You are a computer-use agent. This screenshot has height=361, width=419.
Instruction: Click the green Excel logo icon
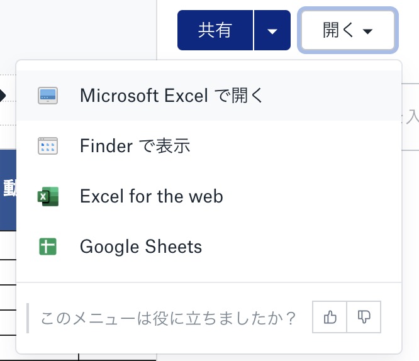pyautogui.click(x=48, y=196)
